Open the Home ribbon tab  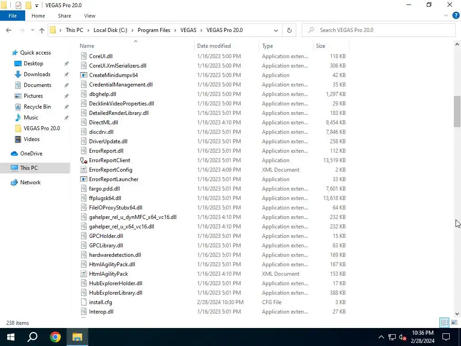point(38,16)
